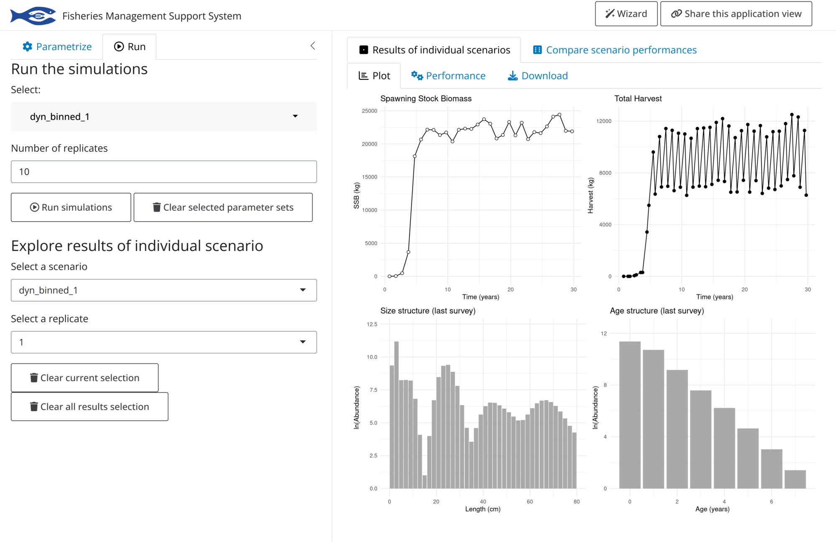
Task: Click Clear all results selection
Action: (89, 406)
